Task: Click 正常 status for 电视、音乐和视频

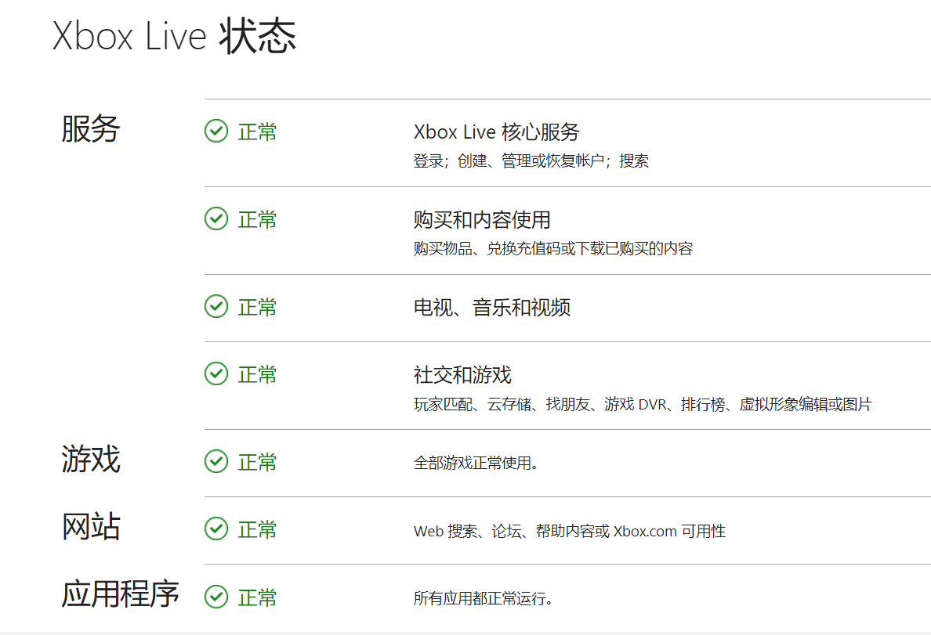Action: [257, 308]
